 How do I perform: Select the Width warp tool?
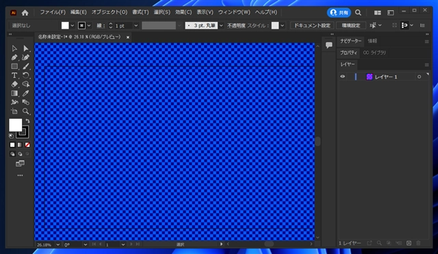point(14,102)
